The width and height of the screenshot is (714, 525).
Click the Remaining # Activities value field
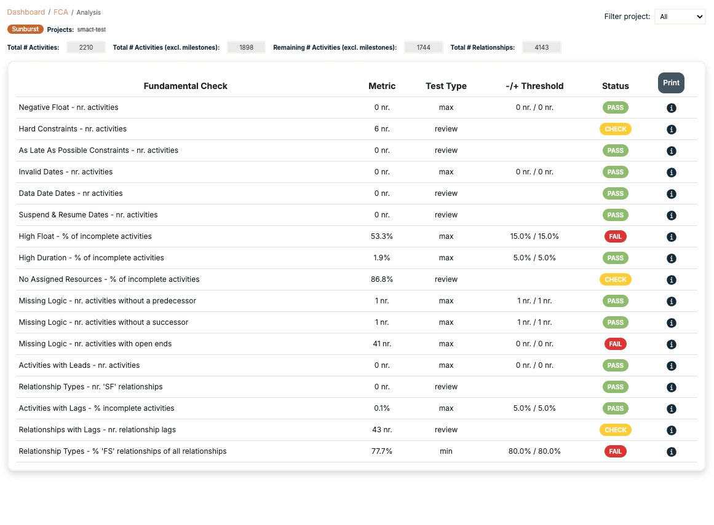[x=423, y=47]
